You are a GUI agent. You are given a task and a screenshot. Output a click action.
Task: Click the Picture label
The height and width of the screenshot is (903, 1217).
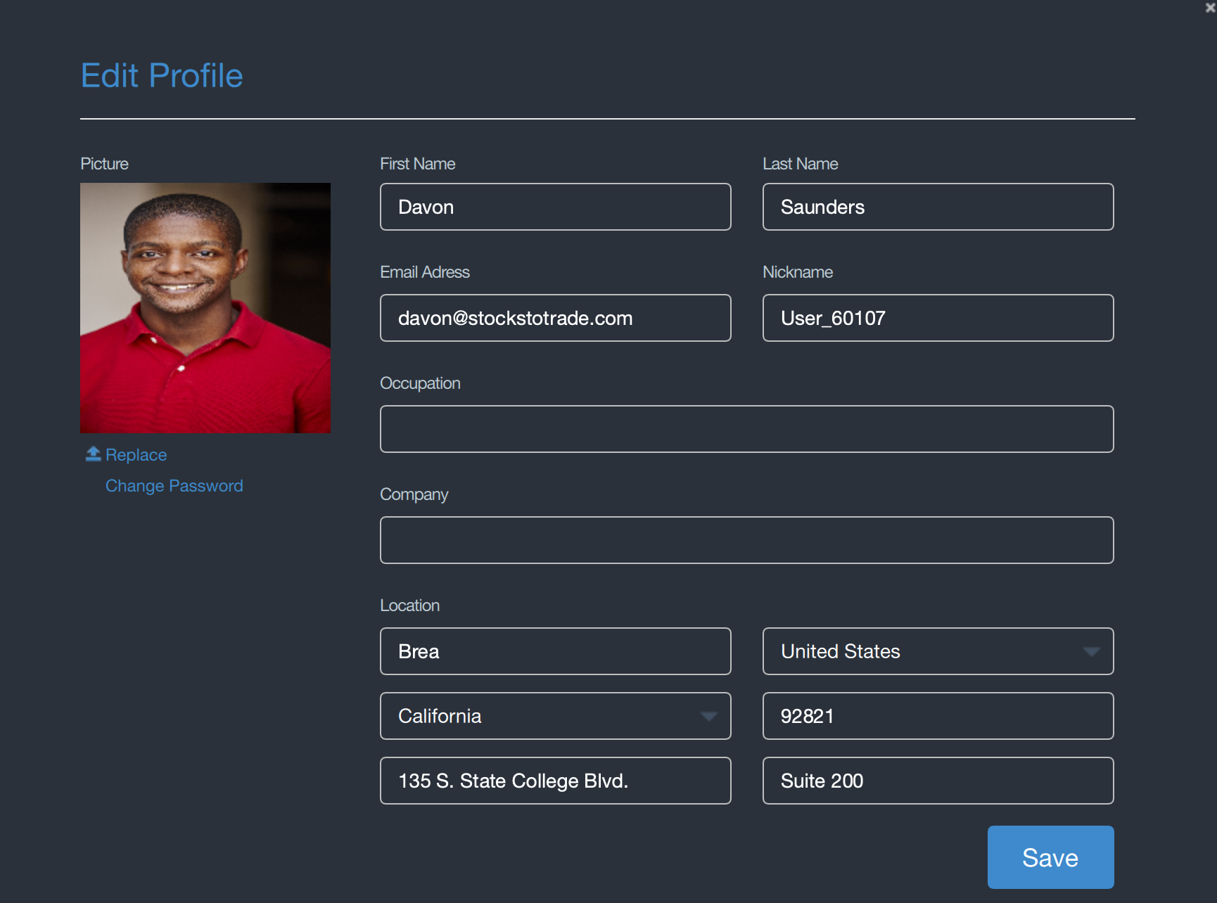point(104,164)
